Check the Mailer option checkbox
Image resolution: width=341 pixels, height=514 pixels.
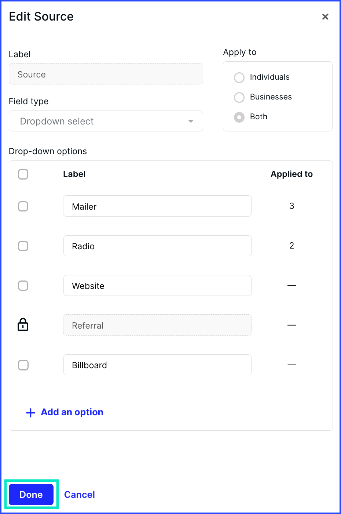23,206
